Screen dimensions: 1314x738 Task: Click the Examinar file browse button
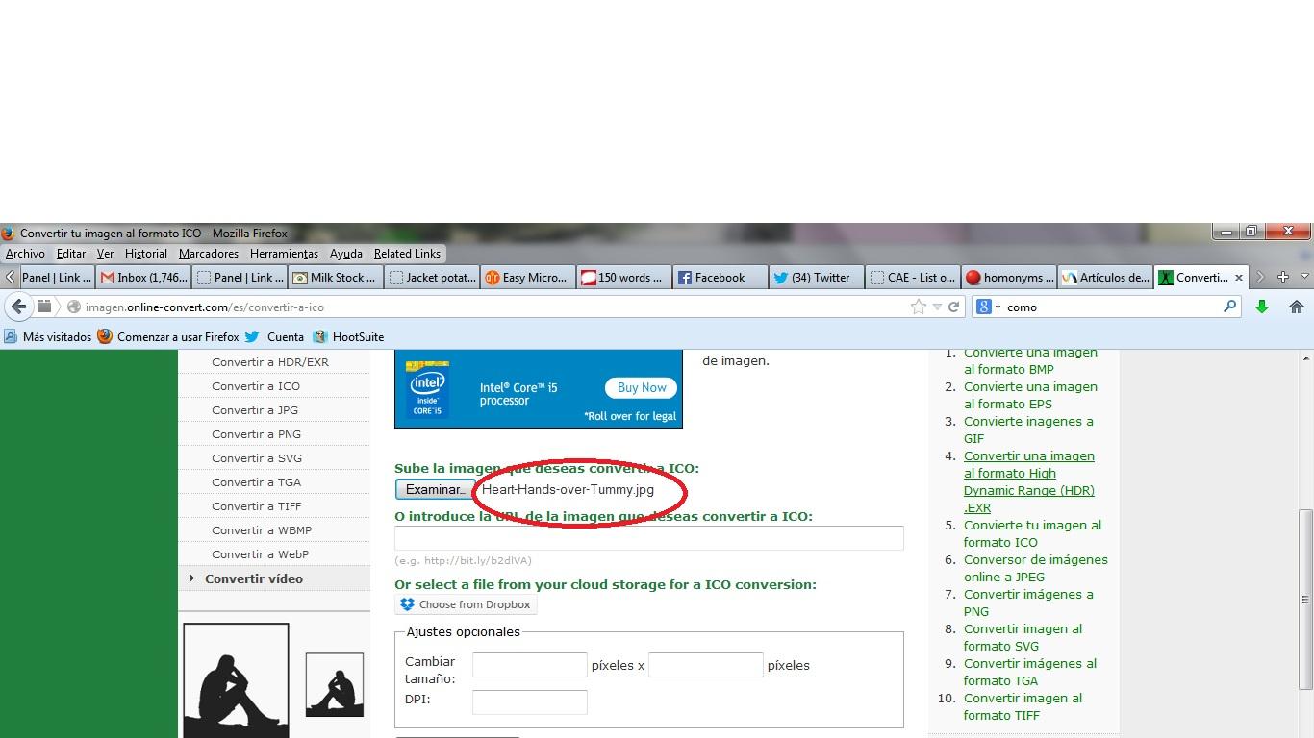[x=435, y=489]
